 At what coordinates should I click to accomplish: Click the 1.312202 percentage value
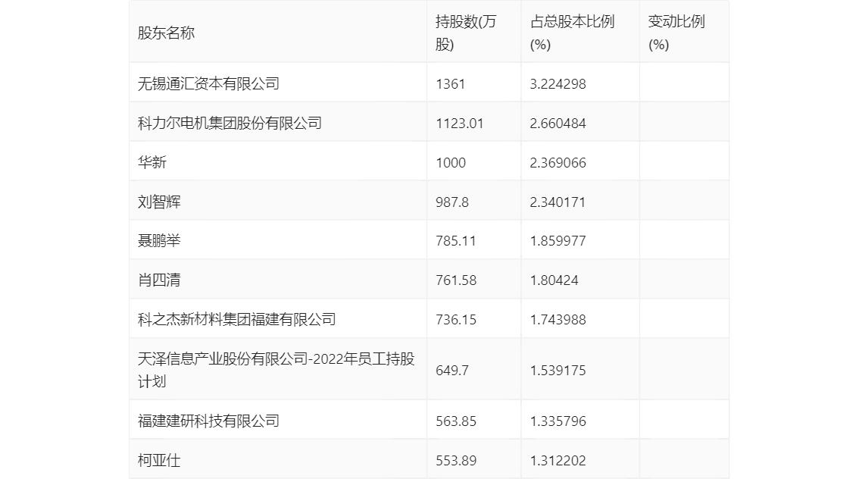coord(558,461)
